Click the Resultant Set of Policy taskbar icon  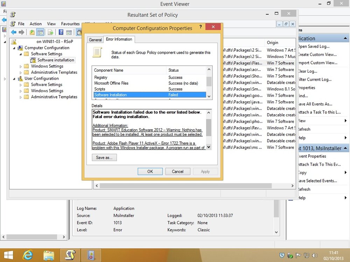[x=70, y=255]
